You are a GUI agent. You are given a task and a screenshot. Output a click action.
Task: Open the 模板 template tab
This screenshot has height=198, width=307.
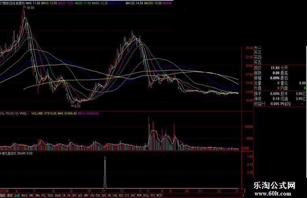[10, 195]
